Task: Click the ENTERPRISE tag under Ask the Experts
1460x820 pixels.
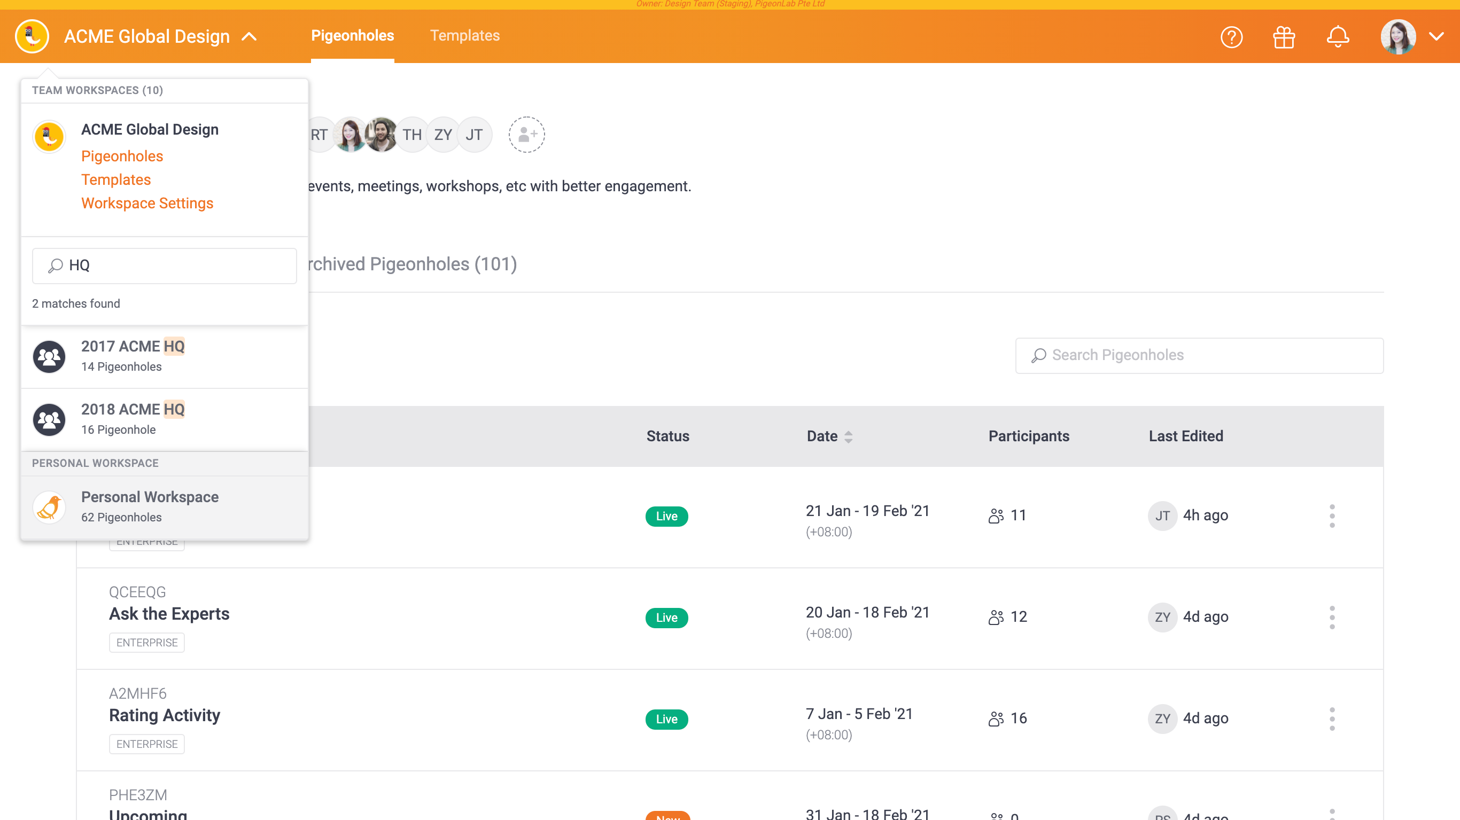Action: 147,643
